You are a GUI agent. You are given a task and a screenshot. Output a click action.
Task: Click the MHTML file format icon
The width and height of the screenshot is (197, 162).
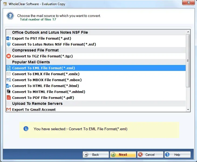9,92
